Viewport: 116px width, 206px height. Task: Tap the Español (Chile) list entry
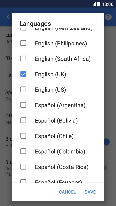click(x=58, y=136)
